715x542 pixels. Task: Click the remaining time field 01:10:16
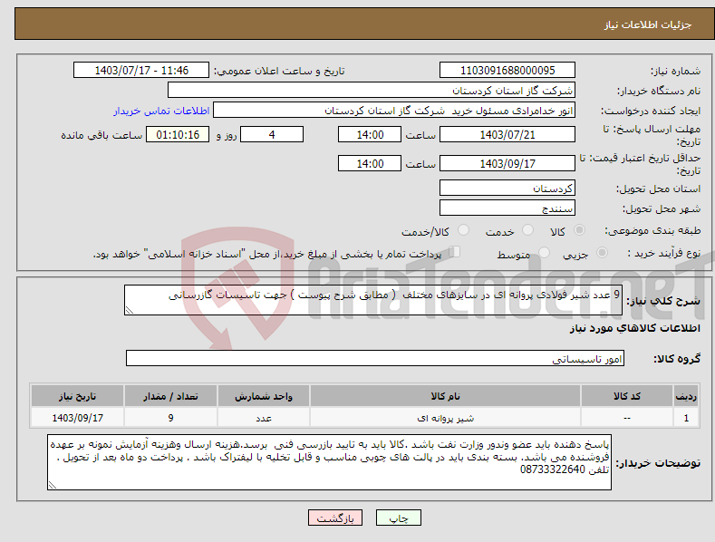[178, 134]
